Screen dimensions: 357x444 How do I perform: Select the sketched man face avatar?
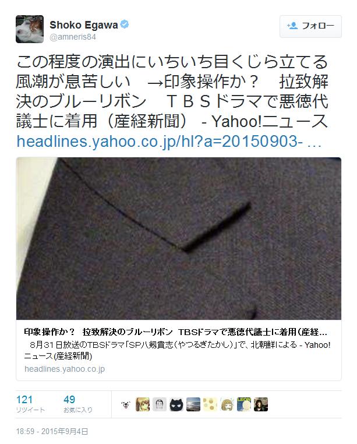tap(160, 404)
